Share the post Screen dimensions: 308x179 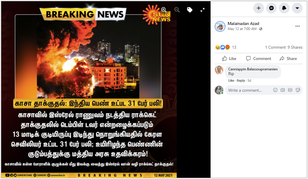click(288, 59)
